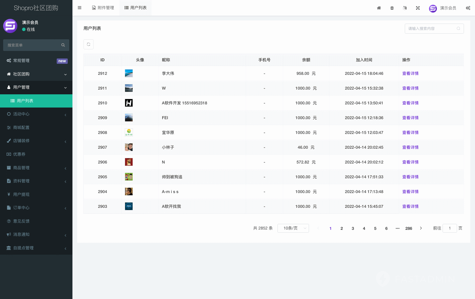475x299 pixels.
Task: Click the 46.00 元 balance cell
Action: pos(306,147)
